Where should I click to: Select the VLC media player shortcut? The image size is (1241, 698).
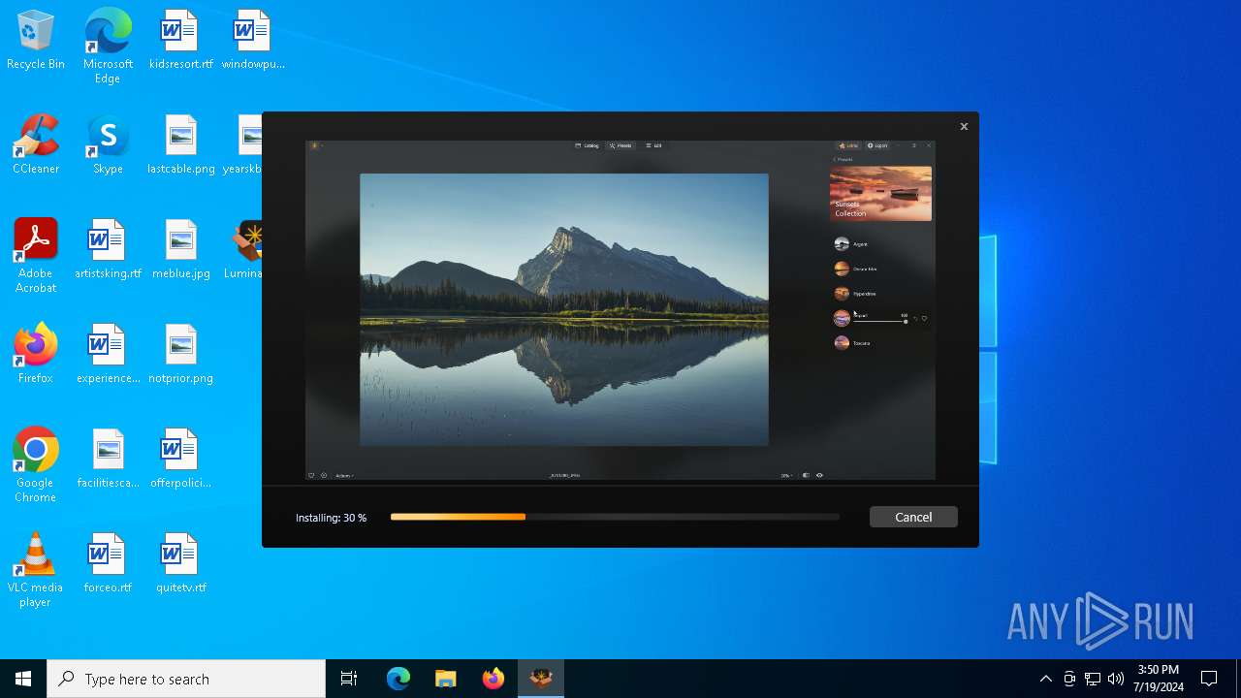click(36, 570)
